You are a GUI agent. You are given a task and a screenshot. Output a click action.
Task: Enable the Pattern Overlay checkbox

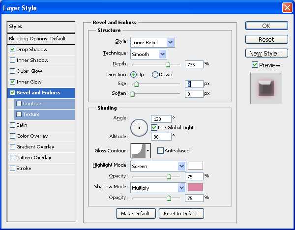click(x=12, y=157)
